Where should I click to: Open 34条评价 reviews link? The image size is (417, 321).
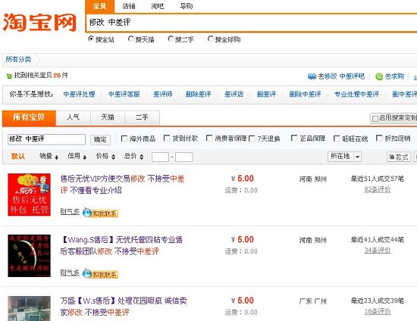[x=378, y=251]
